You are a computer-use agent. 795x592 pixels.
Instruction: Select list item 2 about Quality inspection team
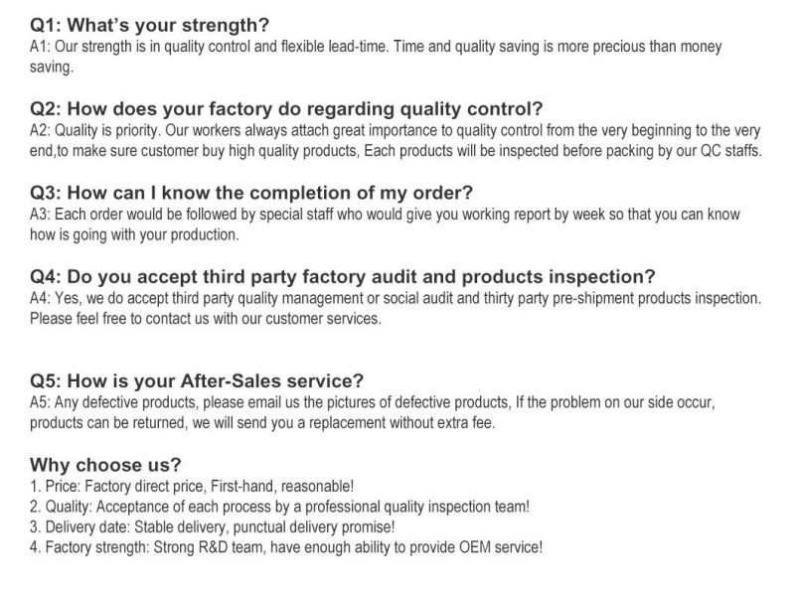click(279, 507)
